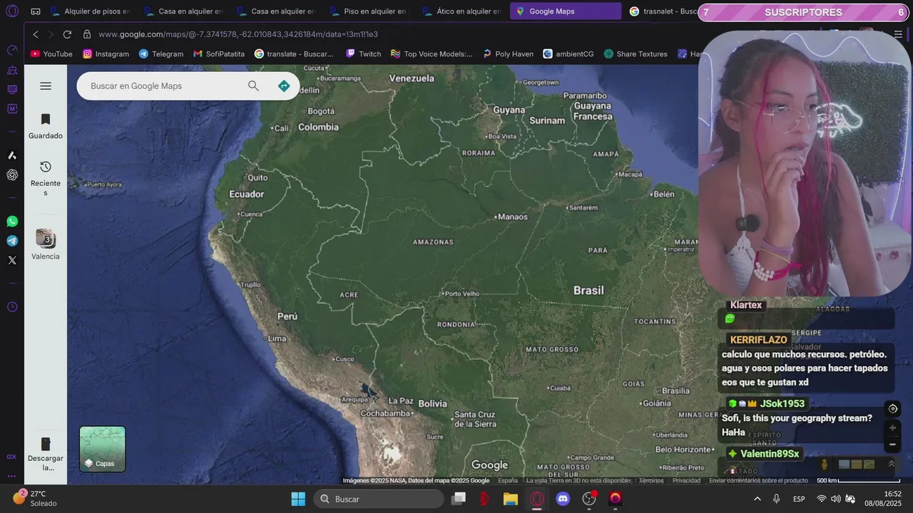This screenshot has width=913, height=513.
Task: Open the Google Maps hamburger menu
Action: (46, 86)
